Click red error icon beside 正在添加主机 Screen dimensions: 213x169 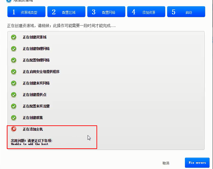(x=14, y=129)
